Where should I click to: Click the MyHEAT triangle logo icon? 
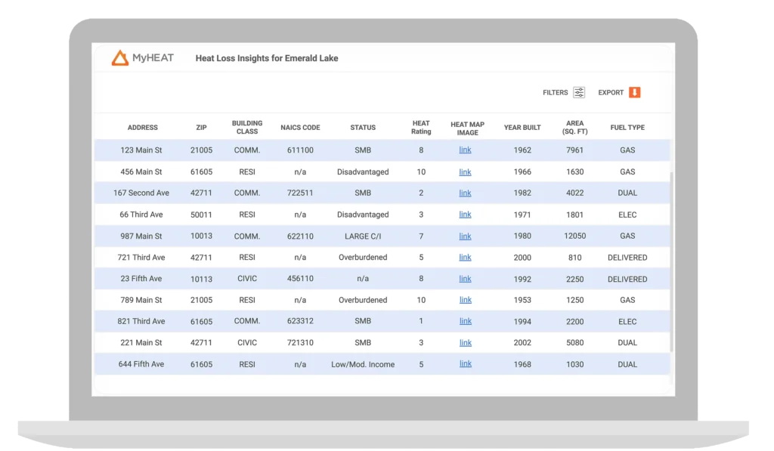(119, 58)
